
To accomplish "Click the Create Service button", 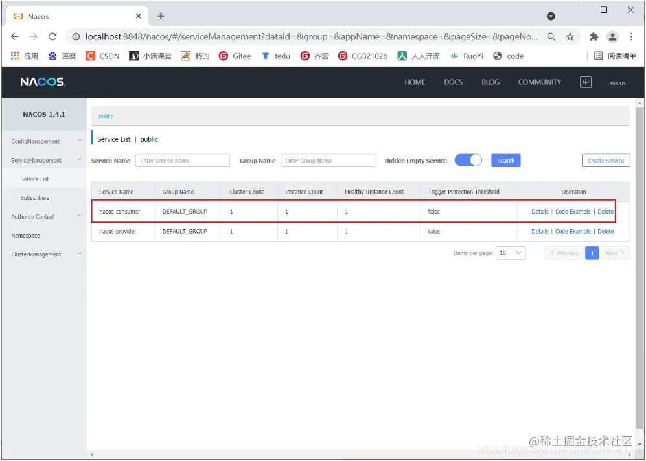I will (x=606, y=161).
